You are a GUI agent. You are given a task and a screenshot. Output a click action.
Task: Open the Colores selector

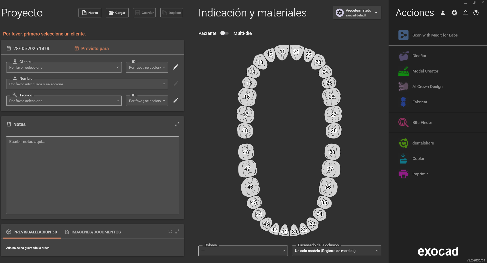coord(243,251)
